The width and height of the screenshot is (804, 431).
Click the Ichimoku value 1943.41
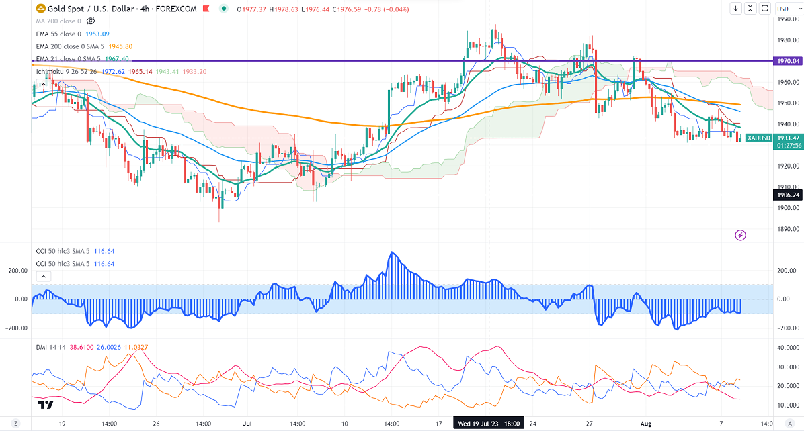pos(167,71)
